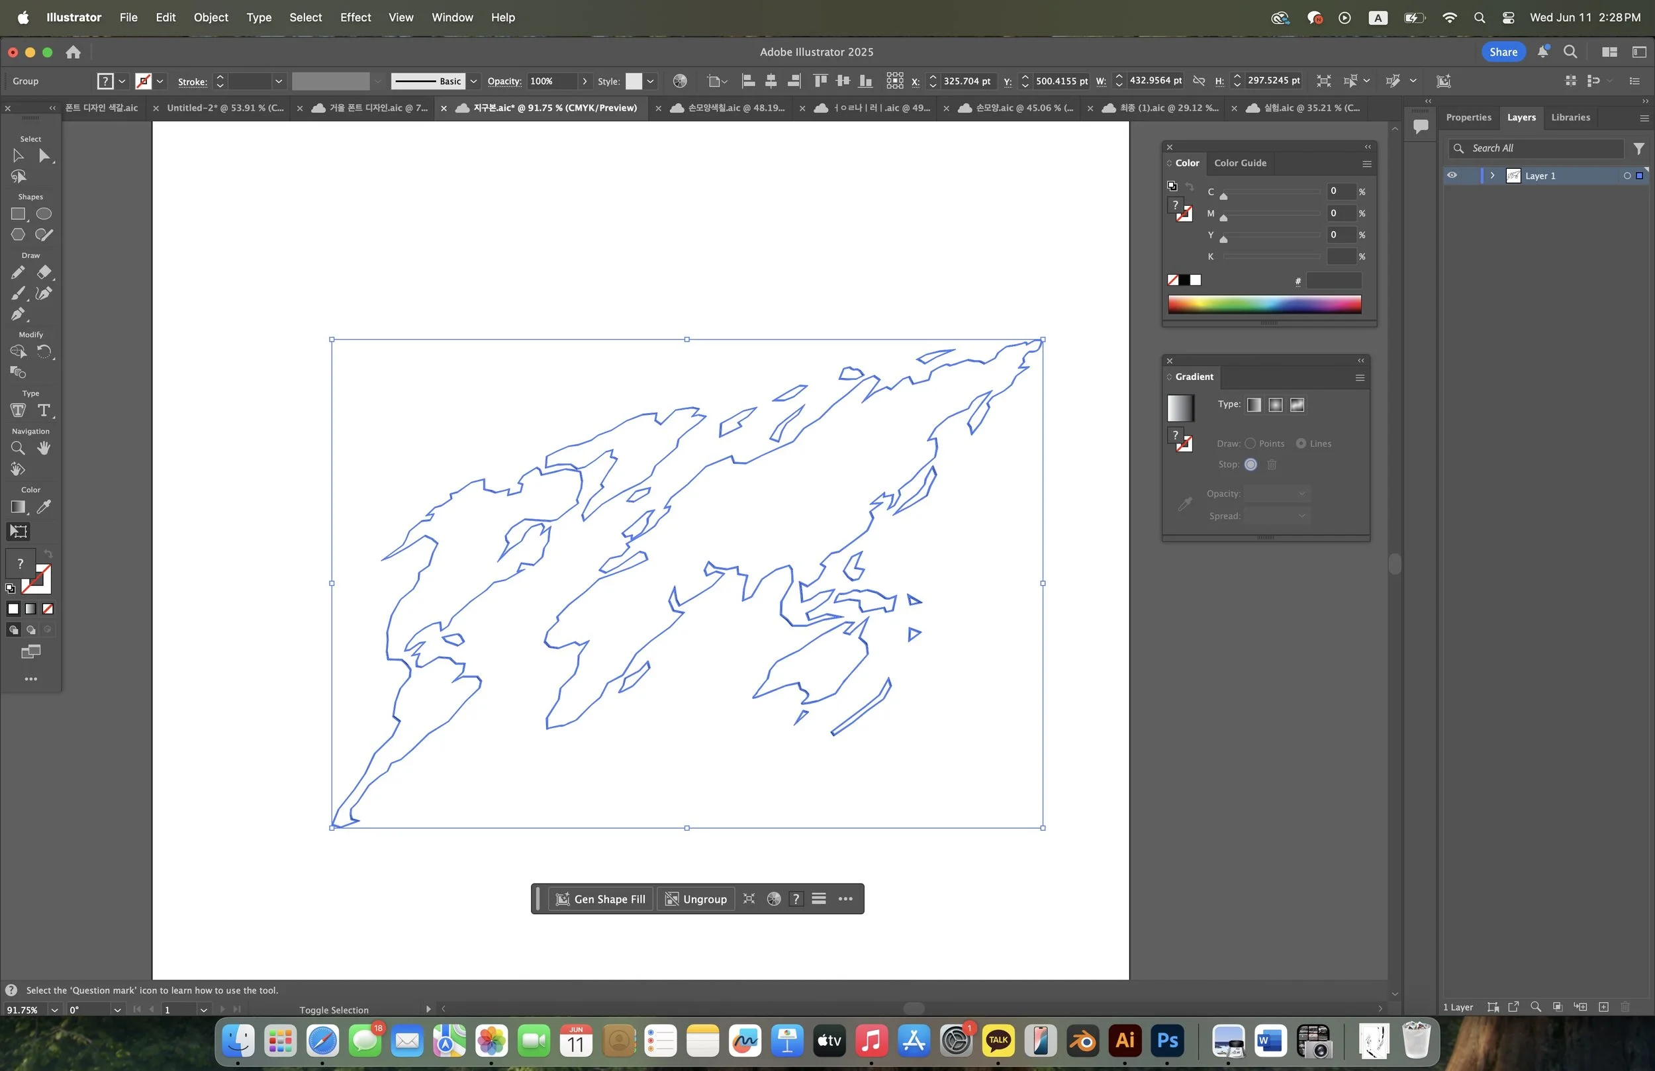Click the Search All layers field
The image size is (1655, 1071).
point(1544,148)
